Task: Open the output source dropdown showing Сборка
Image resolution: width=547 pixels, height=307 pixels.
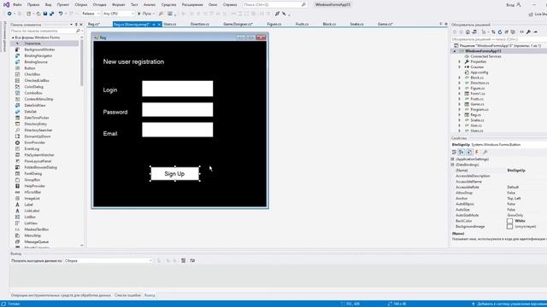Action: coord(109,261)
